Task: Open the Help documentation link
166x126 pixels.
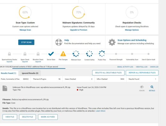Action: (x=67, y=40)
